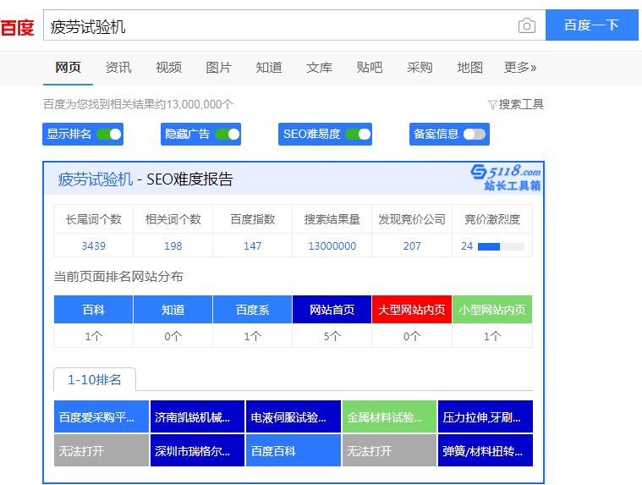This screenshot has height=485, width=642.
Task: Click the gray 无法打开 tile under 金属材料试验...
Action: click(389, 450)
